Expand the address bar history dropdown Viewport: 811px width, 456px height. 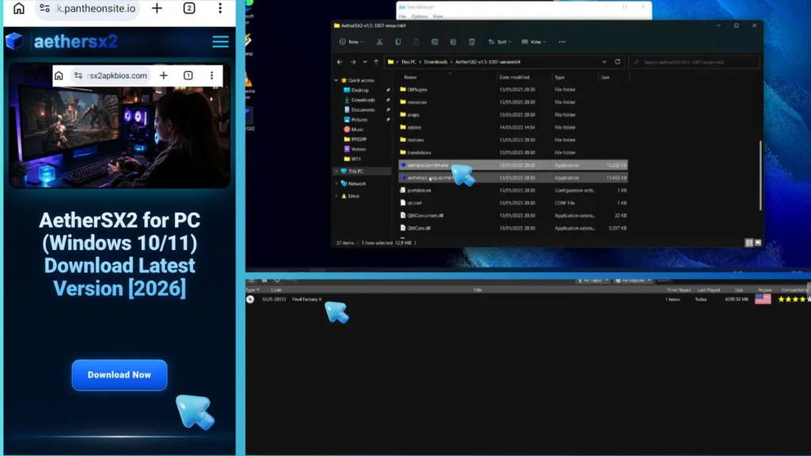pos(604,62)
